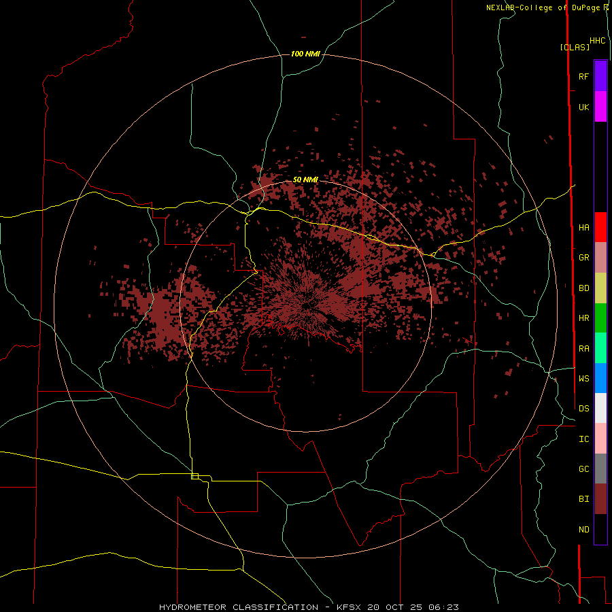The image size is (612, 612).
Task: Click the BI dark red legend swatch
Action: pos(600,499)
